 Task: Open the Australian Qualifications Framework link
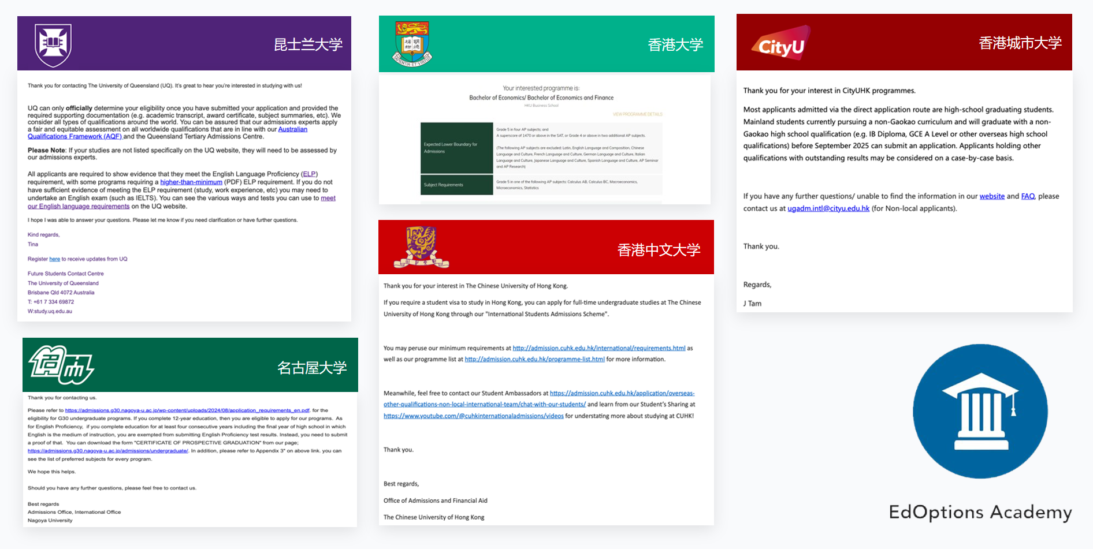tap(168, 133)
